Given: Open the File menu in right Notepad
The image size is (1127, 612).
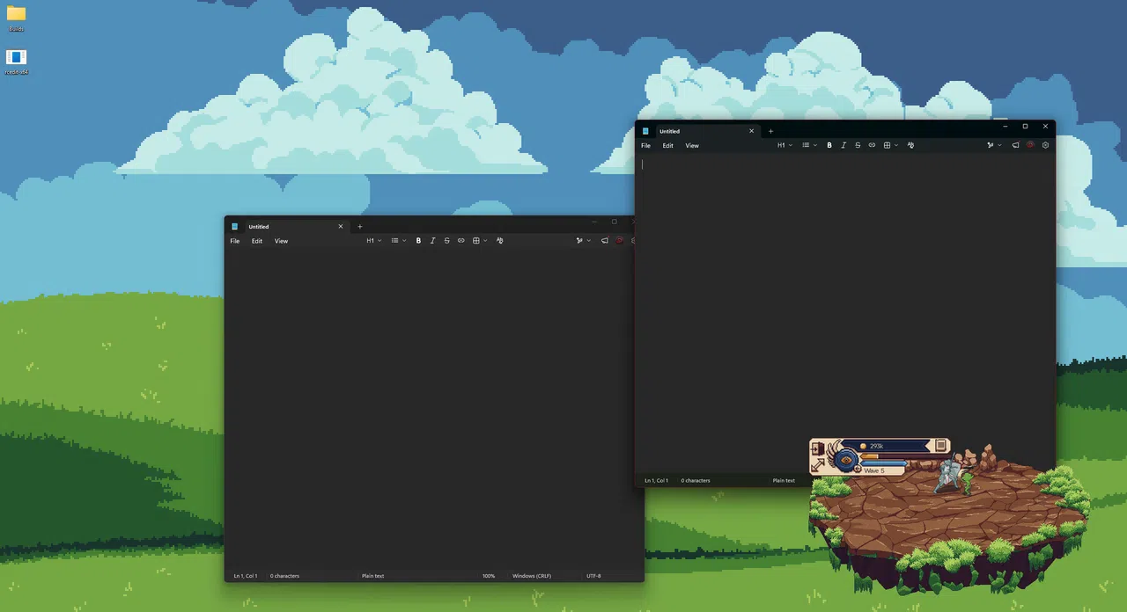Looking at the screenshot, I should pyautogui.click(x=645, y=146).
